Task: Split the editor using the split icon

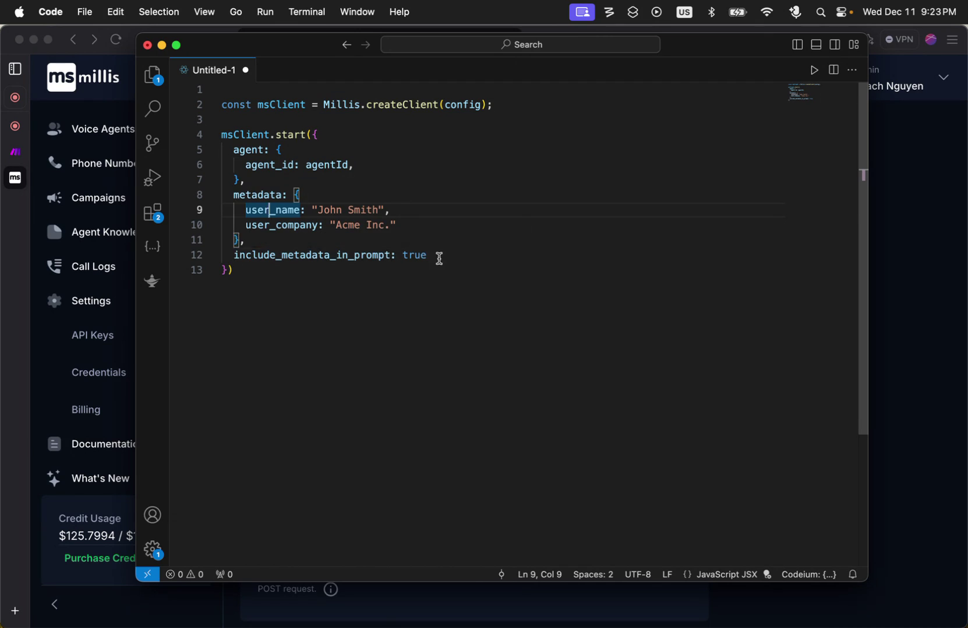Action: [833, 69]
